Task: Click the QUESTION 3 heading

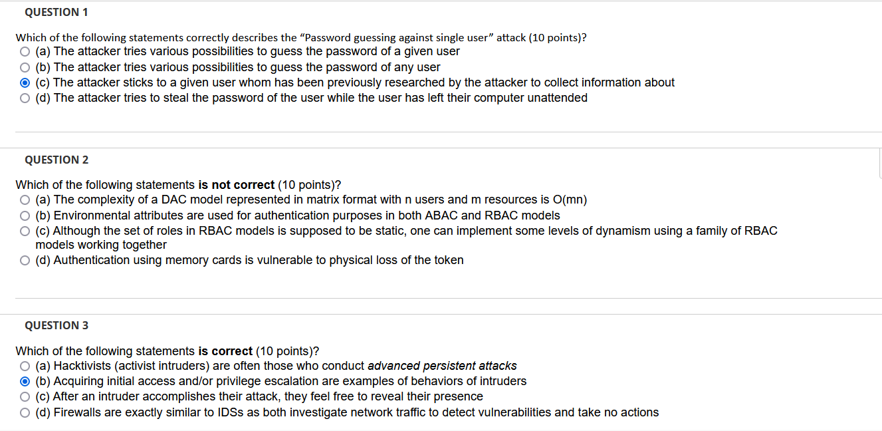Action: [56, 325]
